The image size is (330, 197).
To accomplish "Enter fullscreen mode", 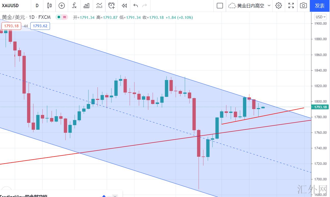I will click(291, 6).
